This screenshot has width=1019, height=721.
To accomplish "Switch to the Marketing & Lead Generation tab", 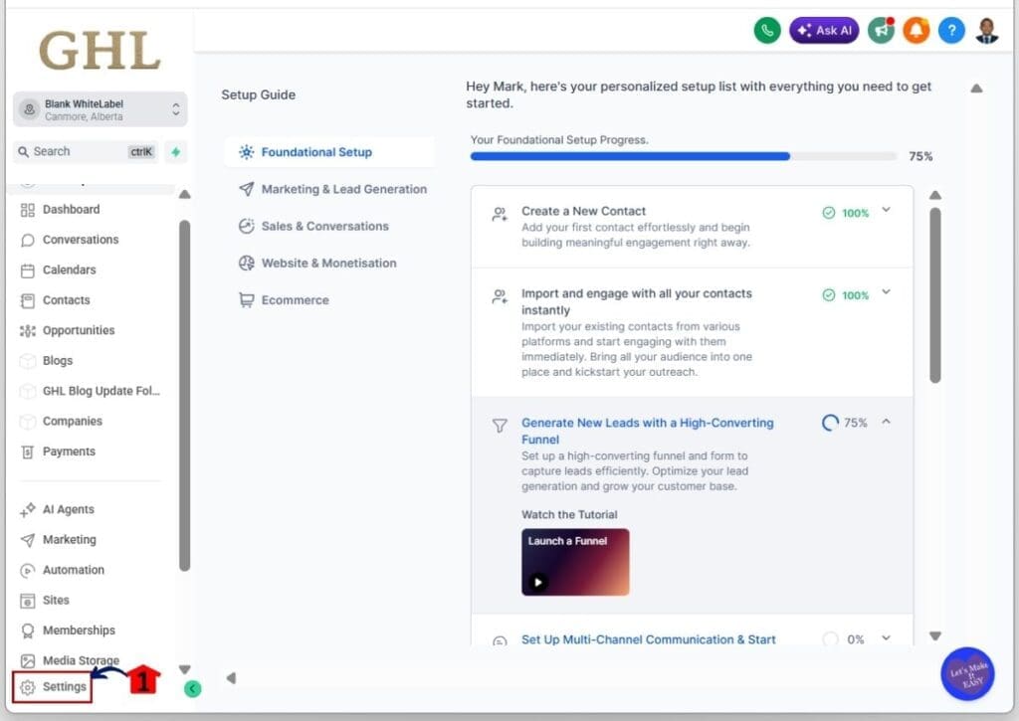I will (343, 189).
